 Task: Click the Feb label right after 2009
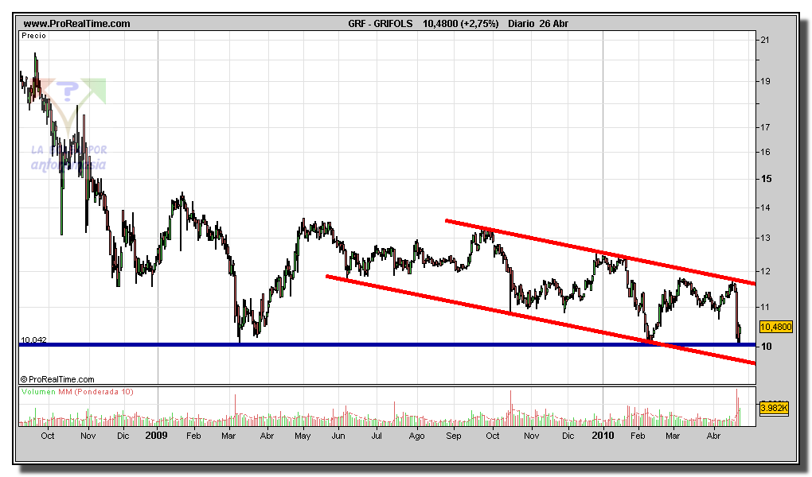click(x=193, y=436)
